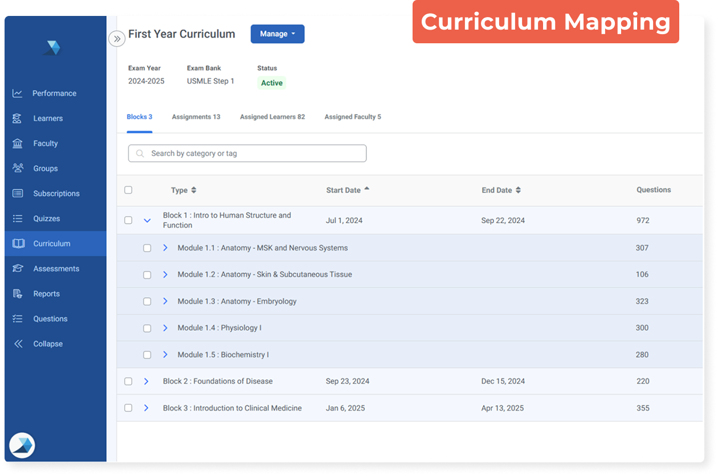Open the Manage dropdown menu

tap(278, 34)
